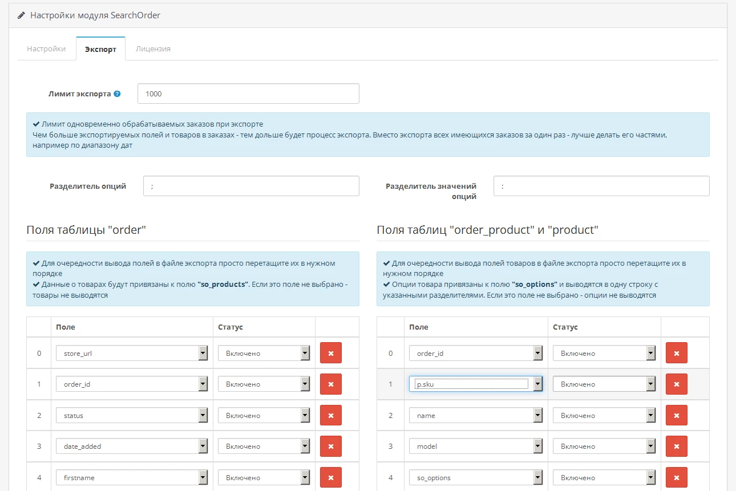Delete the firstname field row
Screen dimensions: 736x491
tap(331, 477)
